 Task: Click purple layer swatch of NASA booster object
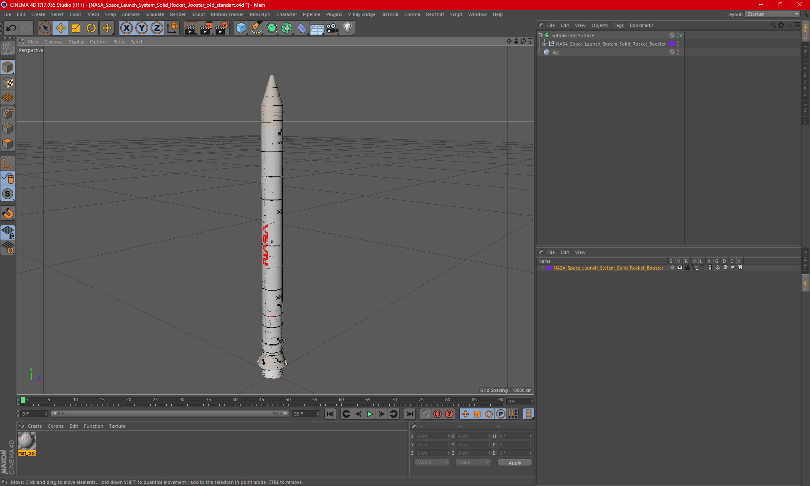672,44
